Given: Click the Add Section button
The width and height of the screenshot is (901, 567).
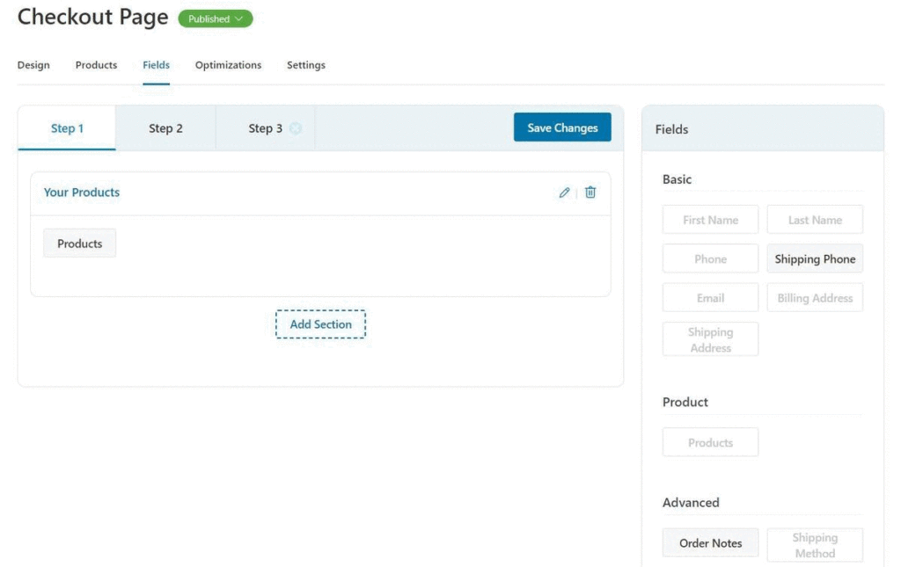Looking at the screenshot, I should [320, 324].
